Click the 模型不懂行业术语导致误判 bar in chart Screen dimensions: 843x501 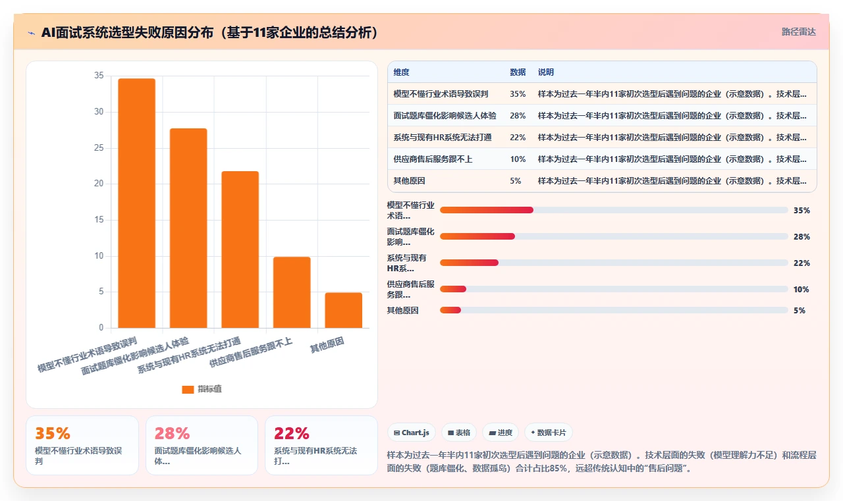(136, 203)
